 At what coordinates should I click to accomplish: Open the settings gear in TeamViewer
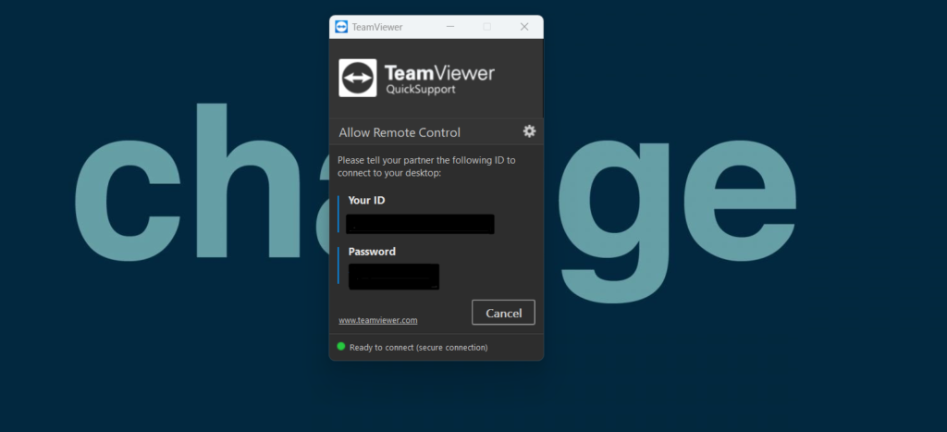529,131
